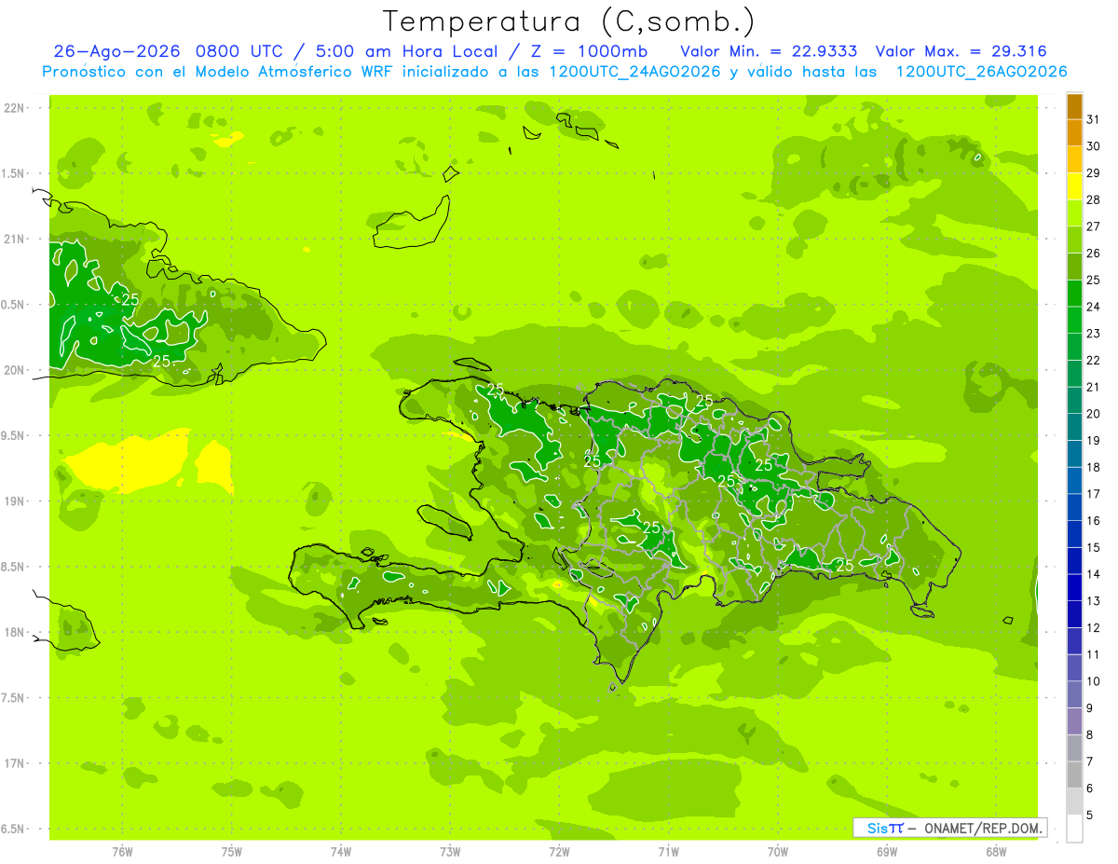Screen dimensions: 1118x864
Task: Click the legend scale value 17
Action: 1094,494
